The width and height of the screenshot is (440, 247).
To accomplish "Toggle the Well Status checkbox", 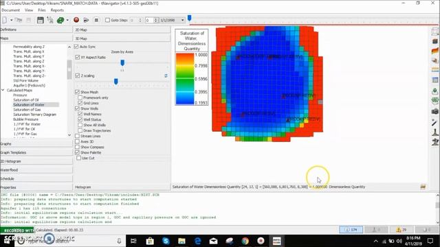I will 80,119.
